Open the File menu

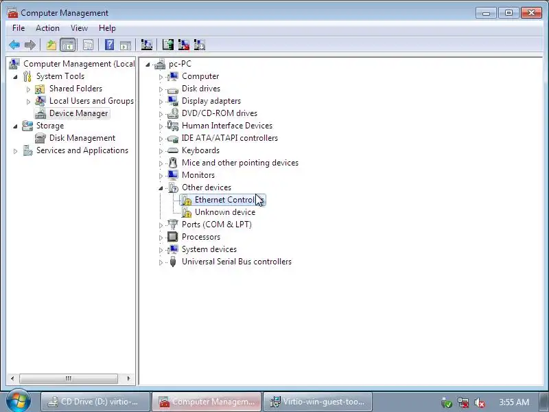pyautogui.click(x=19, y=28)
